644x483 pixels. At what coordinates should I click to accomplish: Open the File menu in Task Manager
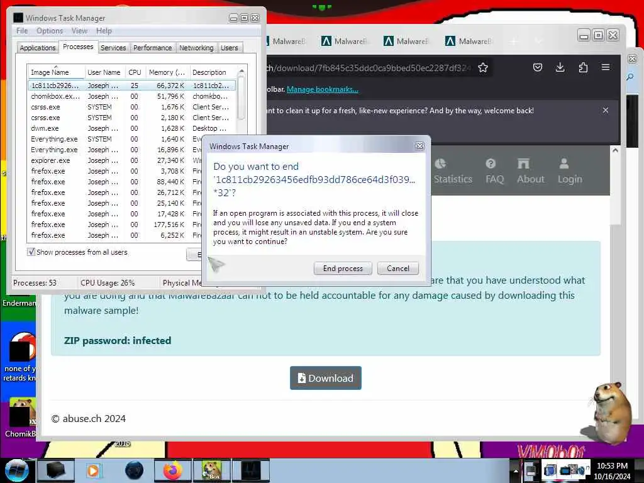click(22, 31)
